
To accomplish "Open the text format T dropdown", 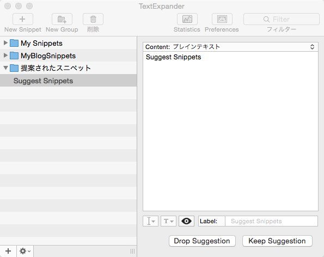I will pos(168,221).
